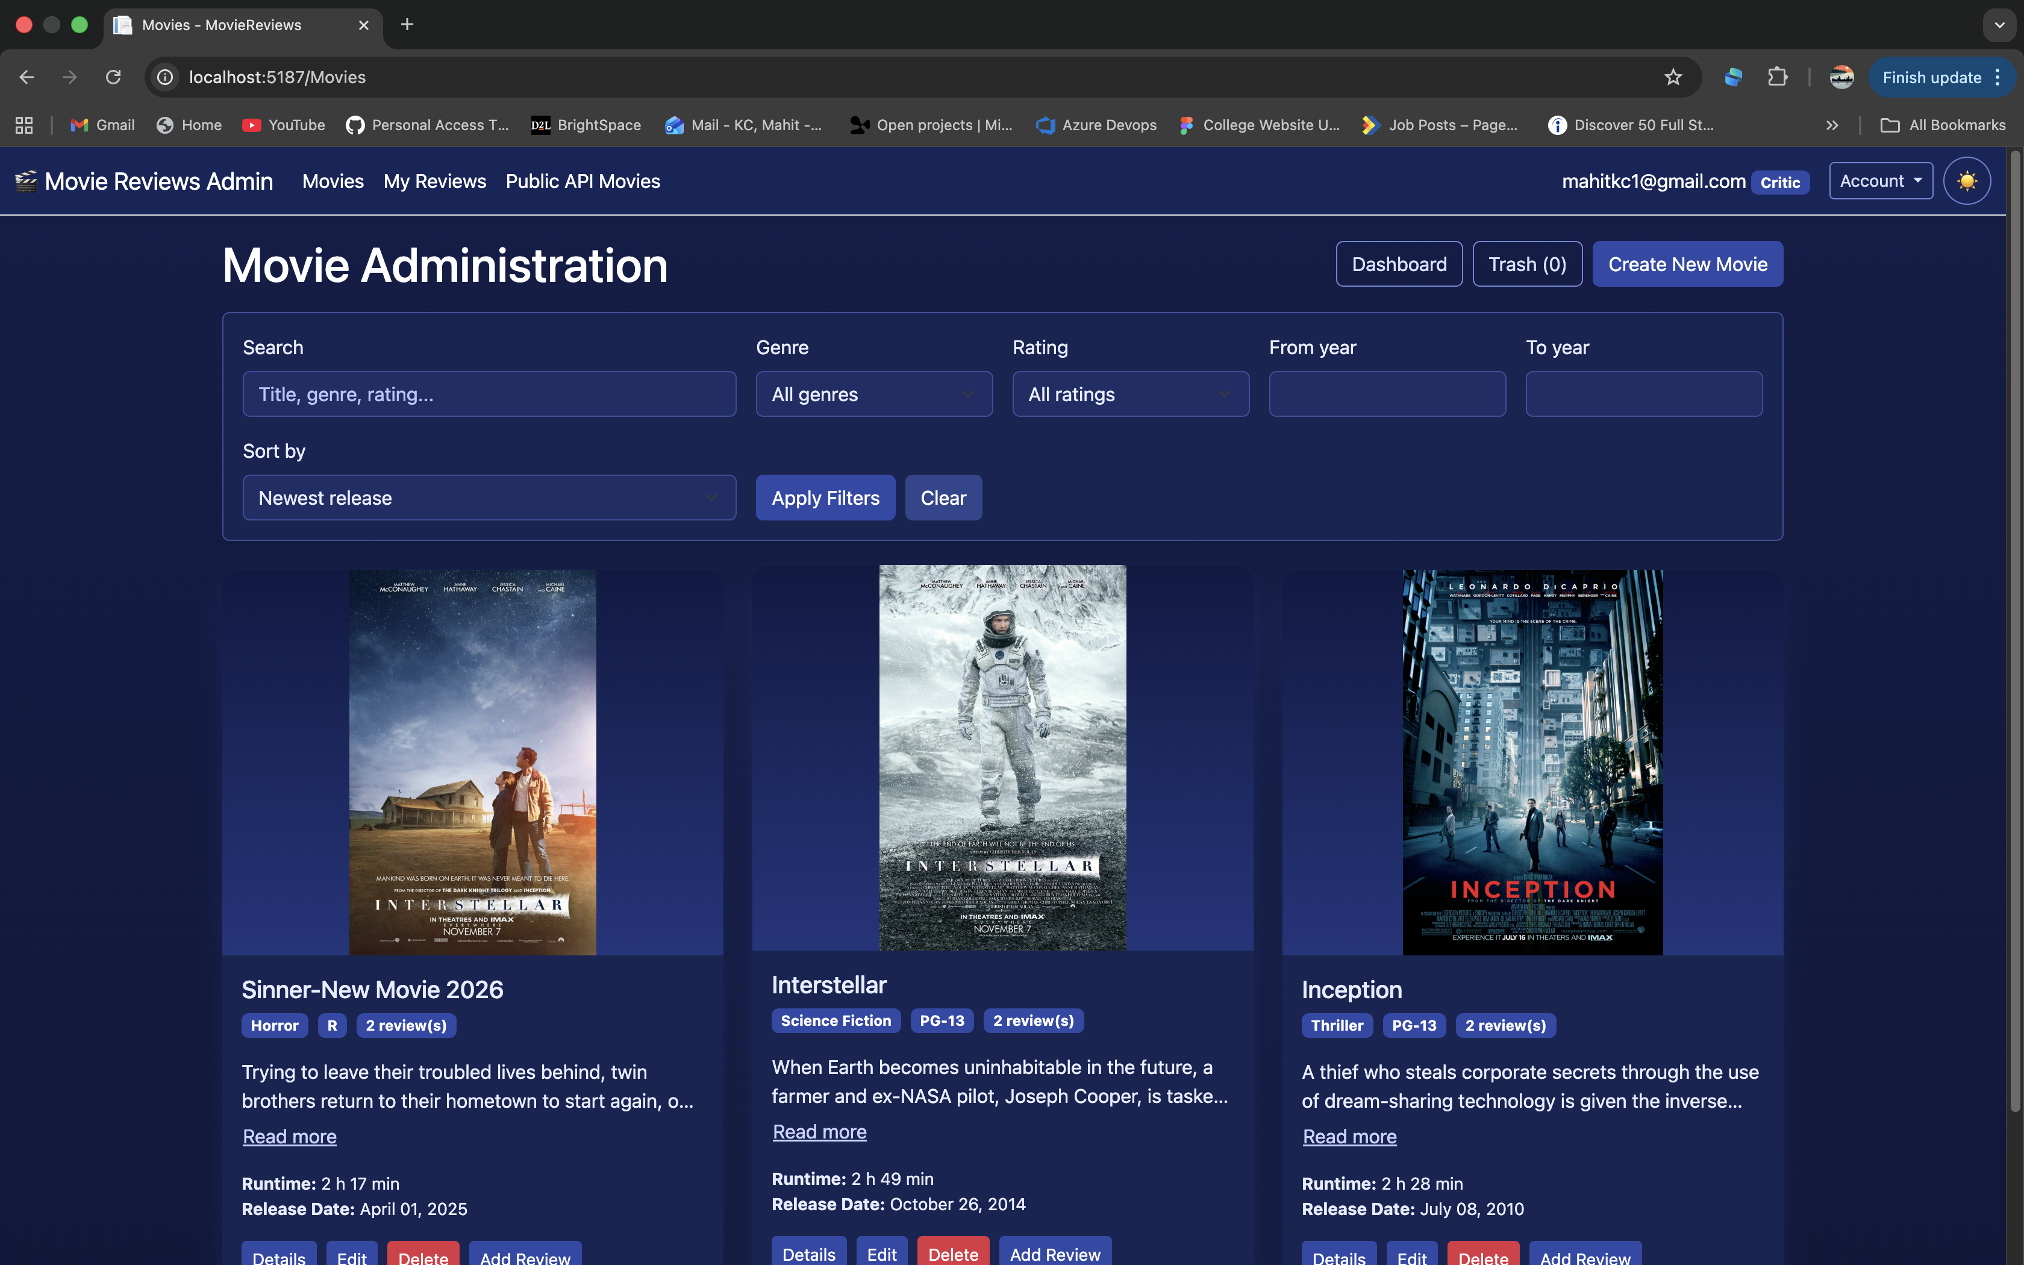This screenshot has height=1265, width=2024.
Task: Click the browser forward arrow
Action: (70, 77)
